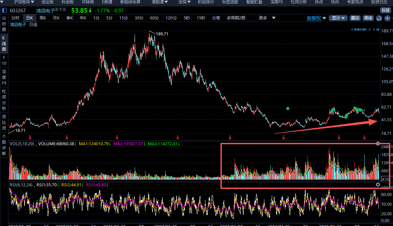Switch to 周K period

43,18
